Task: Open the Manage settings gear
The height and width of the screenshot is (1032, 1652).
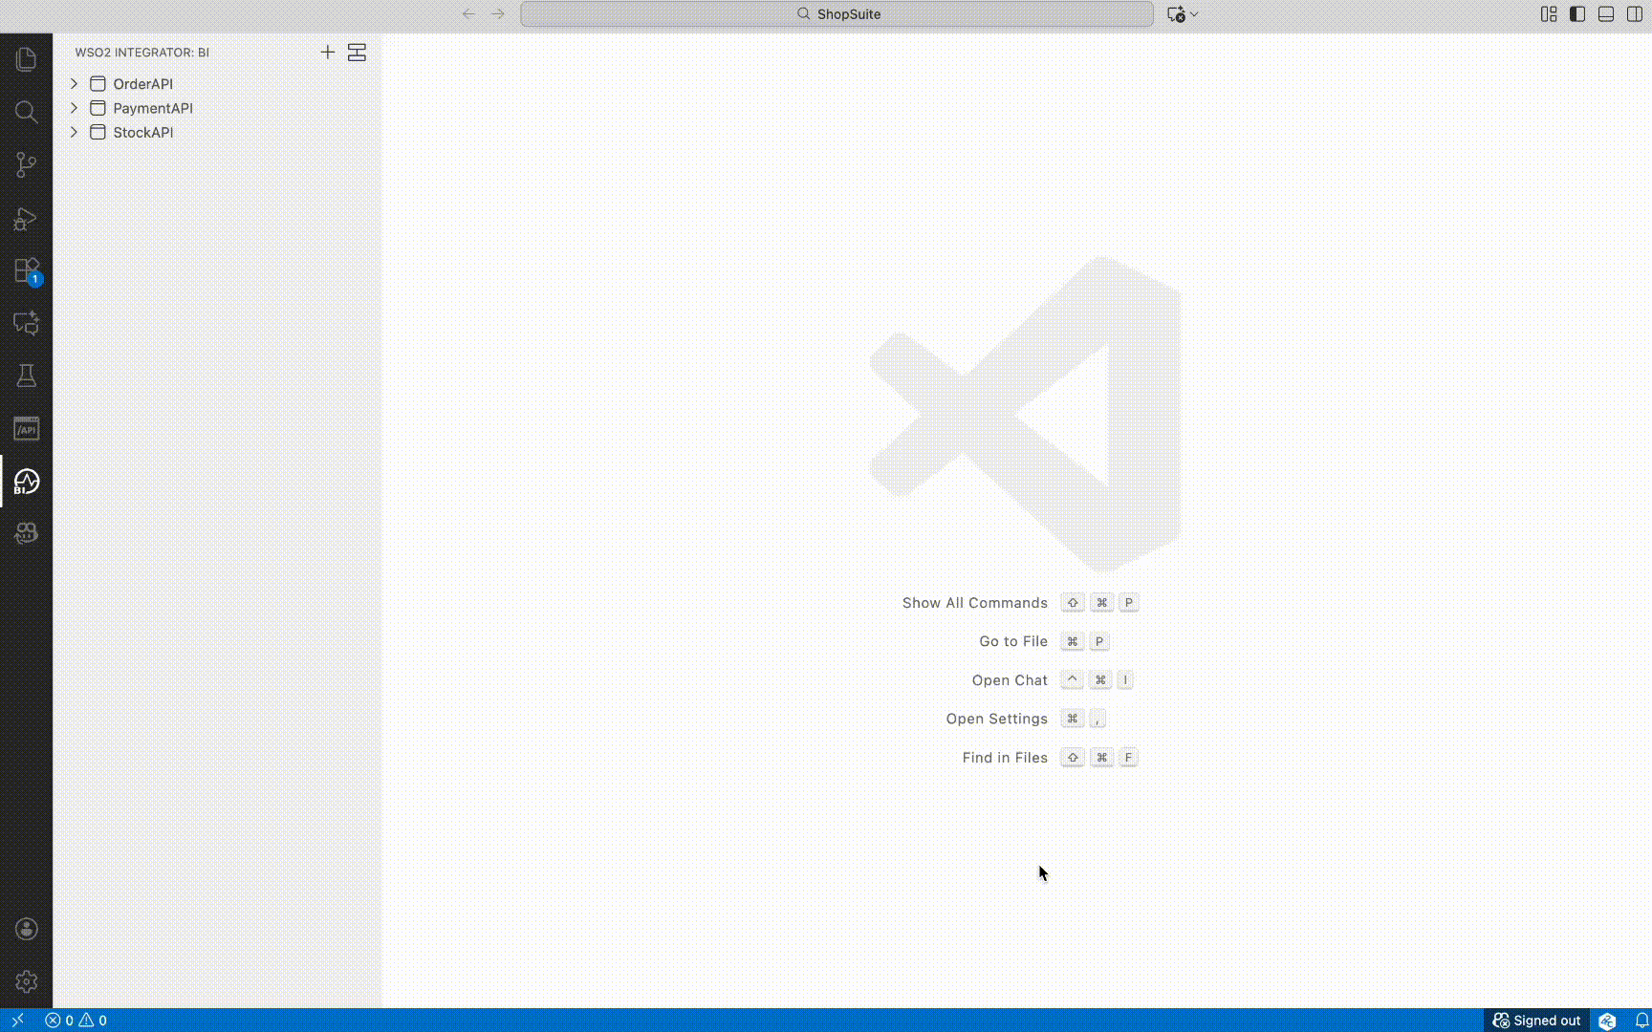Action: [26, 981]
